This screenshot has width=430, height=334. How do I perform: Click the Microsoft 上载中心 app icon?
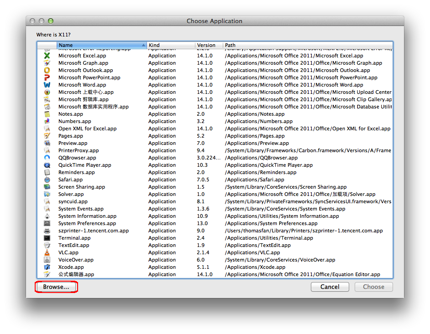[47, 92]
